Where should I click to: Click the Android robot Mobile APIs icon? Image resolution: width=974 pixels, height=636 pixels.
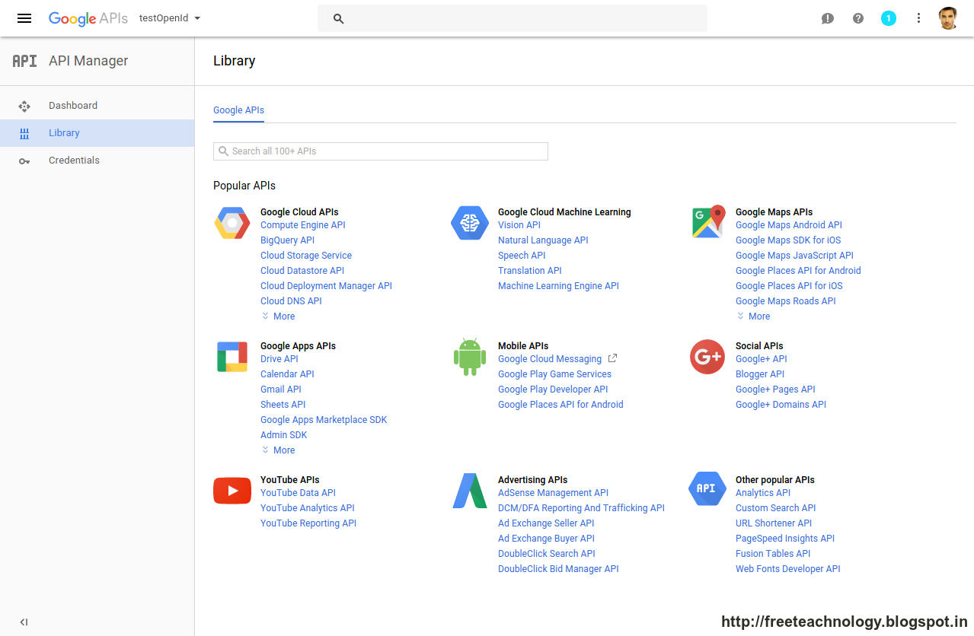470,357
